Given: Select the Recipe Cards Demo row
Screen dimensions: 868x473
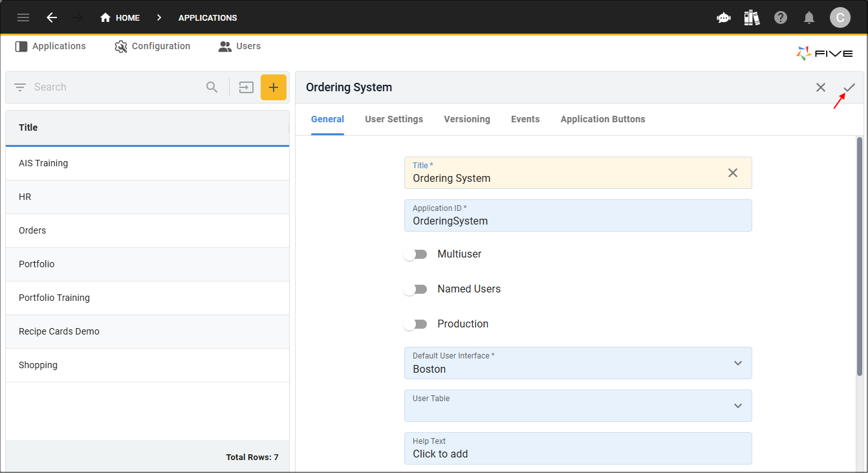Looking at the screenshot, I should (x=147, y=331).
